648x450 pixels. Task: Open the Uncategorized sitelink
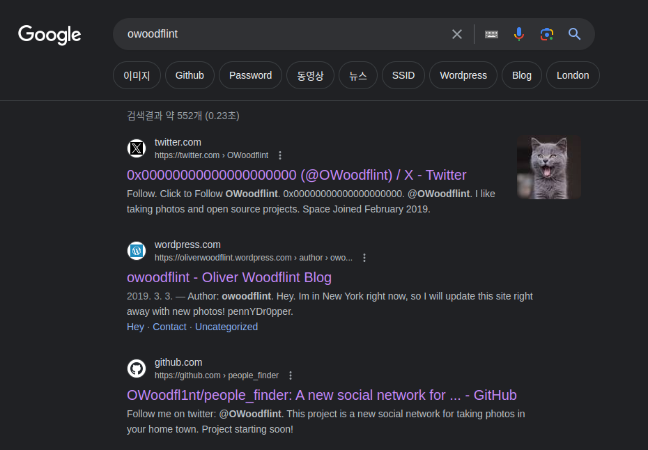226,327
